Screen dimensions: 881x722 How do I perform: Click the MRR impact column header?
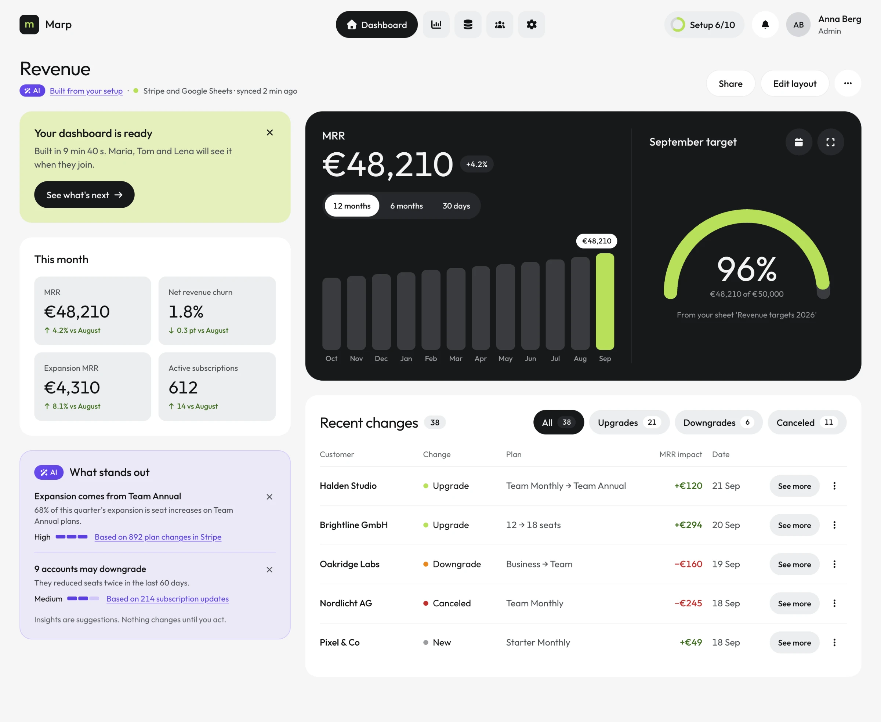680,454
